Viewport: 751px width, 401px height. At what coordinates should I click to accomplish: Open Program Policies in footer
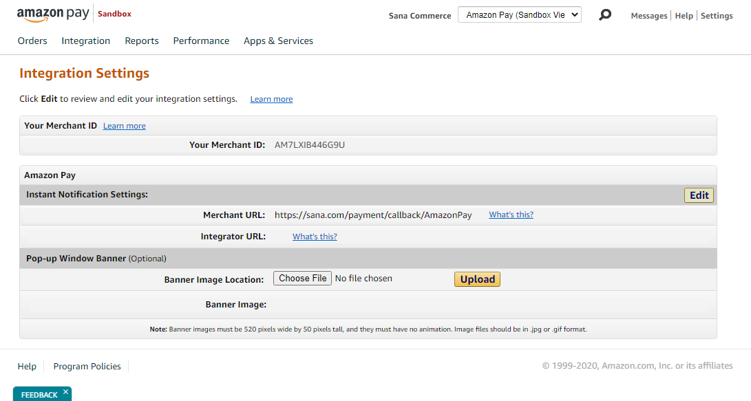pyautogui.click(x=87, y=367)
